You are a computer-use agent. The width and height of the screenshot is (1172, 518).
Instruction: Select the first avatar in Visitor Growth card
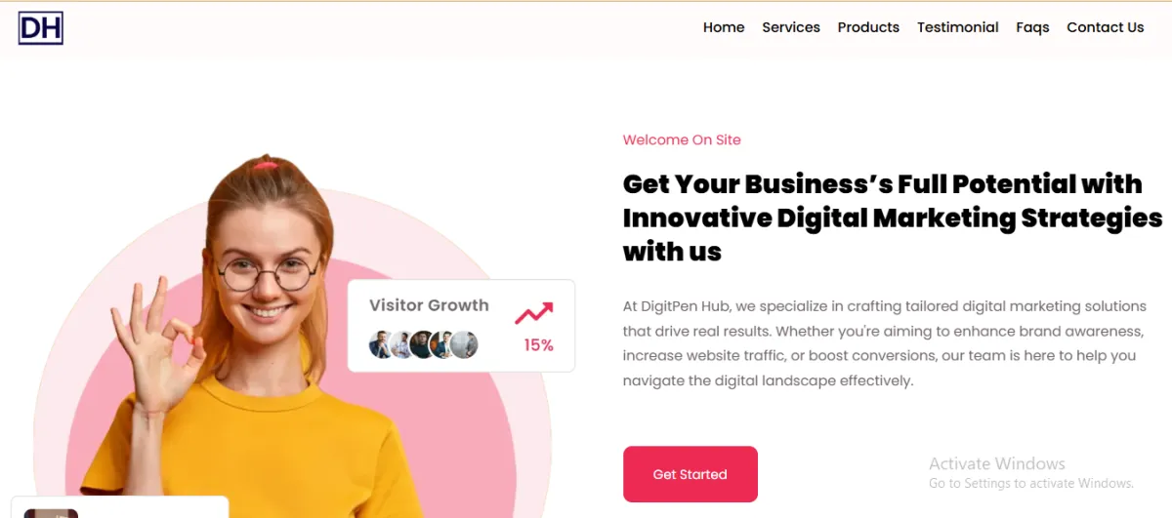click(382, 344)
